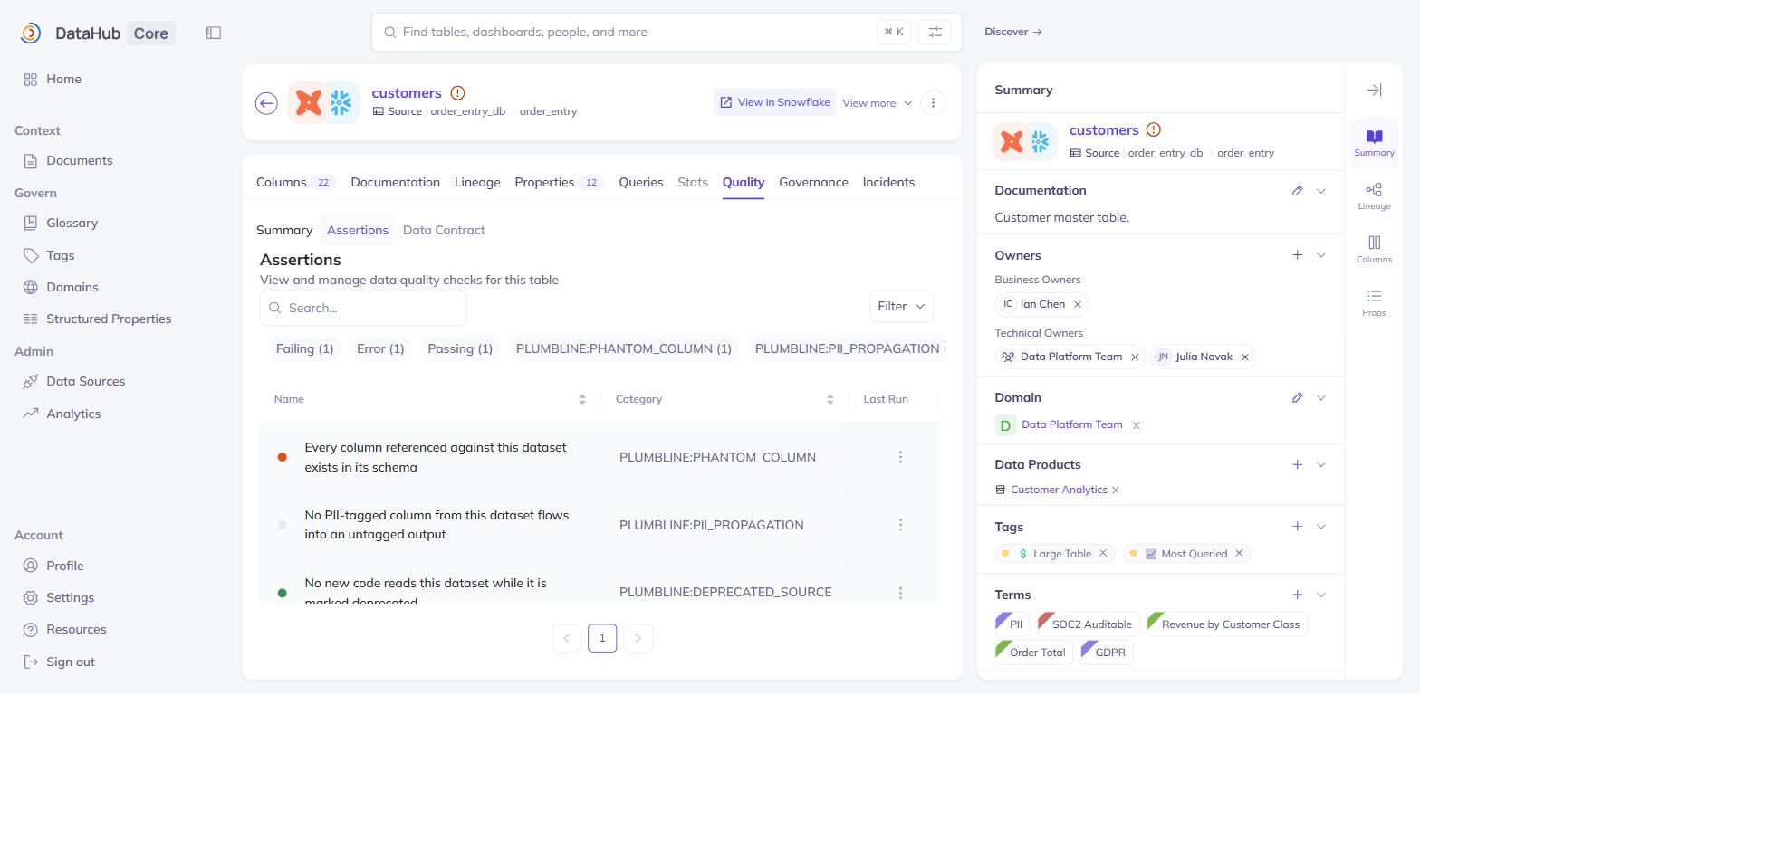Open search filter settings icon
The height and width of the screenshot is (867, 1775).
click(935, 33)
